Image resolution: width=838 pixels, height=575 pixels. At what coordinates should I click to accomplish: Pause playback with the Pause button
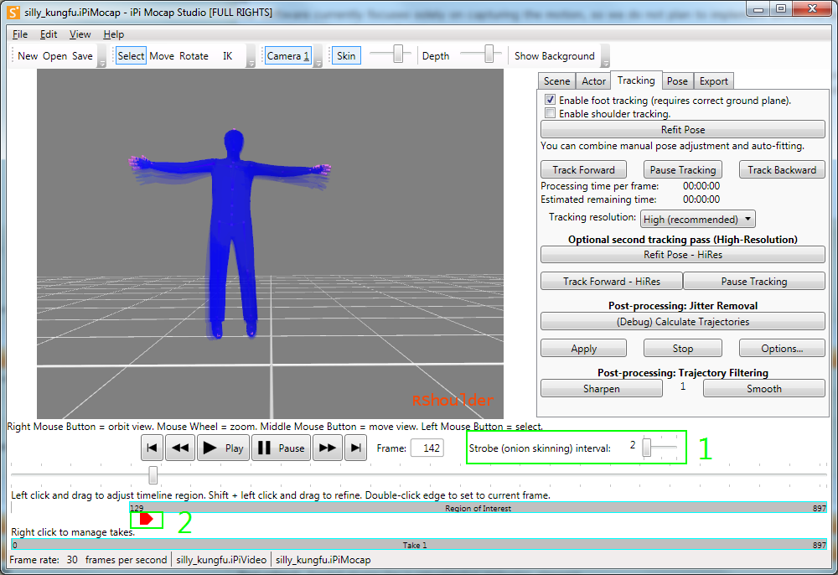281,448
